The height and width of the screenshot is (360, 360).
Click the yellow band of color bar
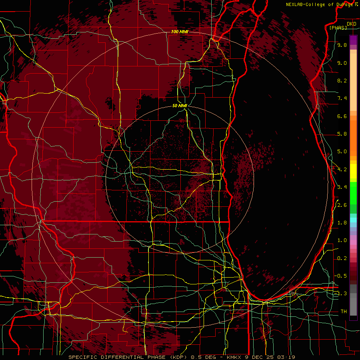pyautogui.click(x=353, y=171)
